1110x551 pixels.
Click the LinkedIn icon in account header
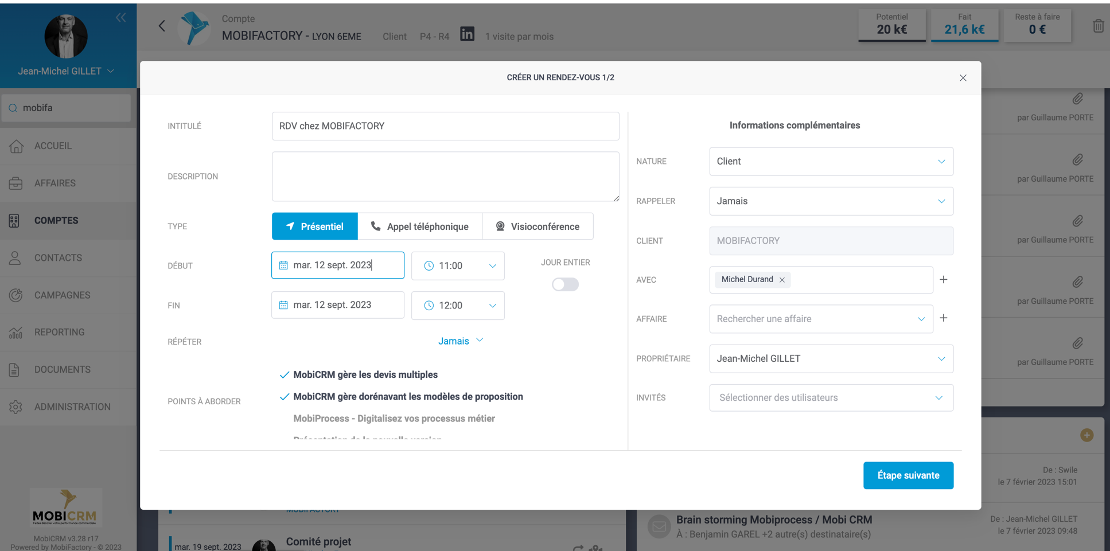(467, 34)
